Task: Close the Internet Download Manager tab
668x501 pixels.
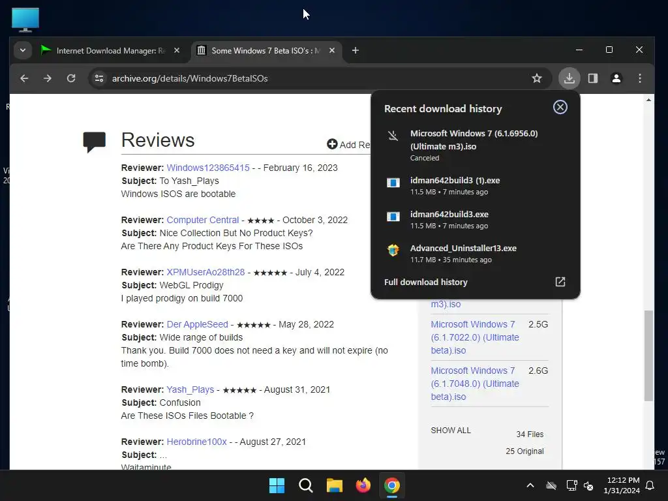Action: coord(177,50)
